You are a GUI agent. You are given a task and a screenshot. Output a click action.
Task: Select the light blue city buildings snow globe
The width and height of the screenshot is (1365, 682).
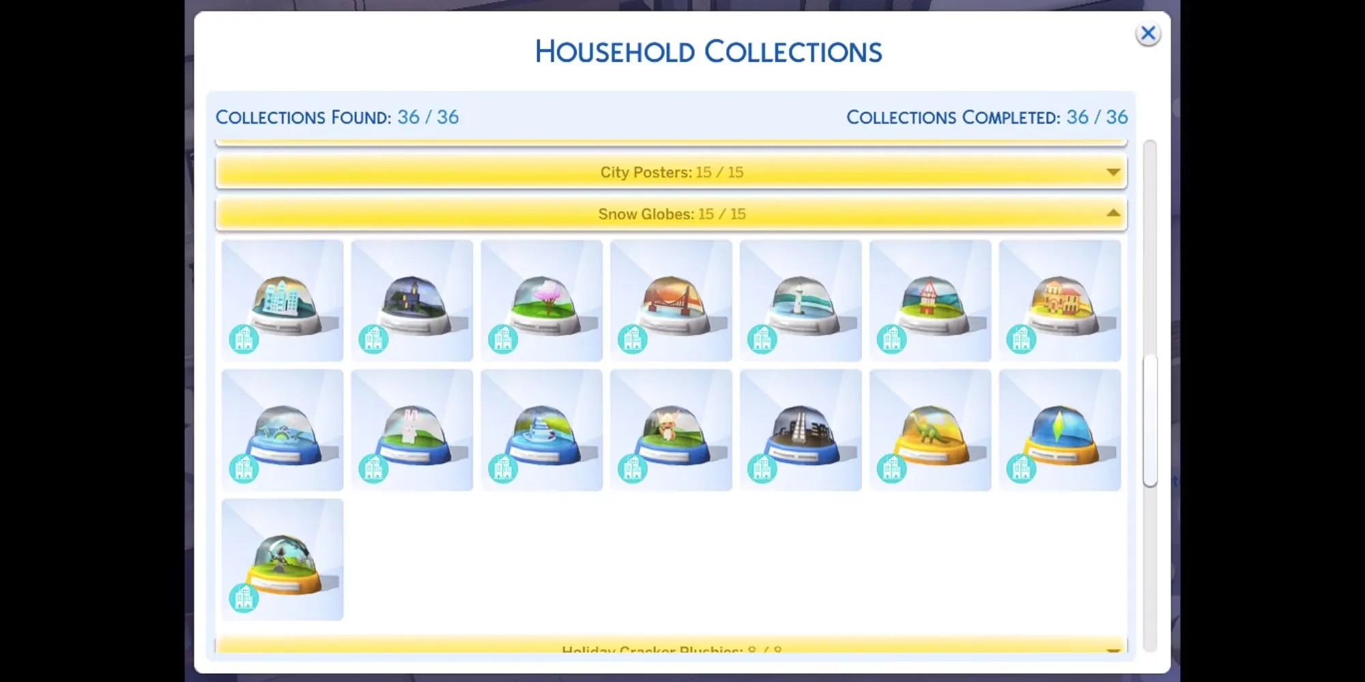(282, 300)
